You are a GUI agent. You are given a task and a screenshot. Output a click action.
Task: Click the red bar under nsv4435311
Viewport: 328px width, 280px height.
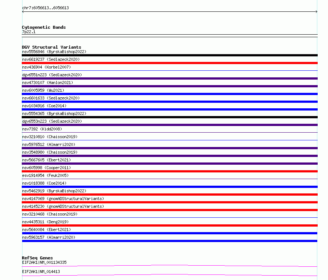tap(170, 225)
